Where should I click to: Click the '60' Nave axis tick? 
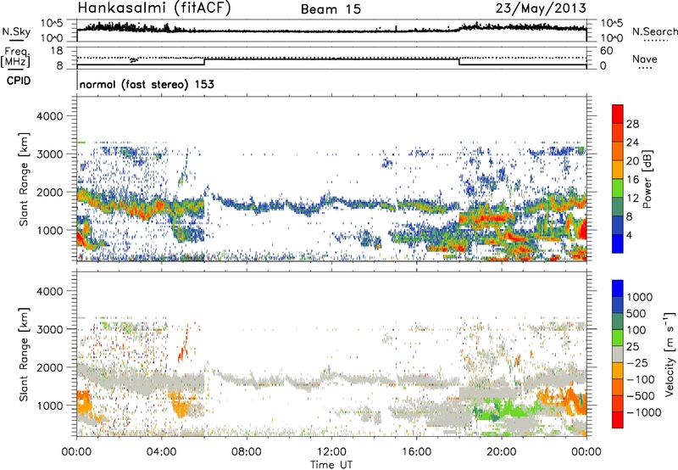coord(607,51)
